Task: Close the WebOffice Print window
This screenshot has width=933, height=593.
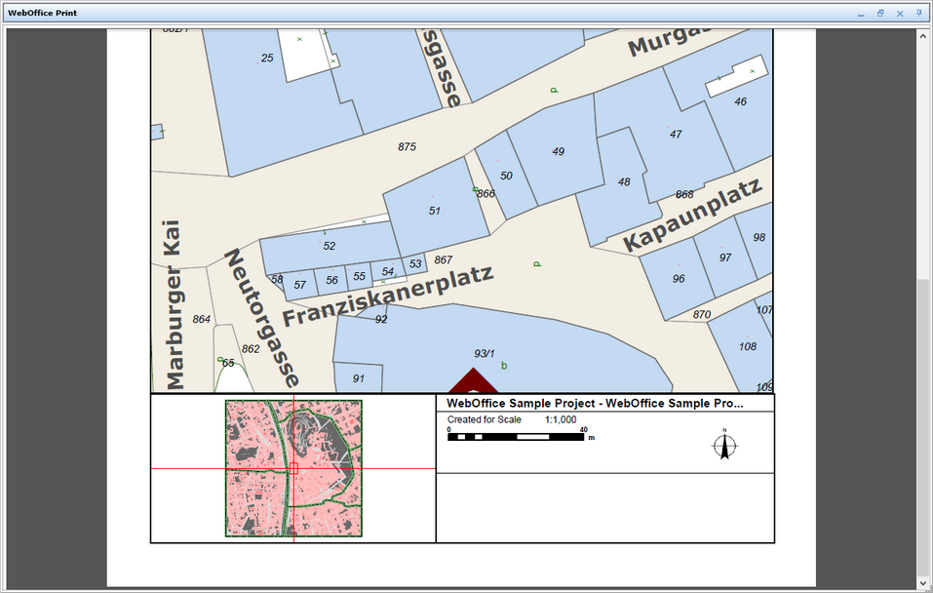Action: pos(900,14)
